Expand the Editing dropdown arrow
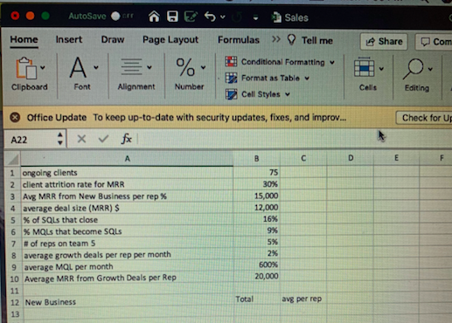 430,69
